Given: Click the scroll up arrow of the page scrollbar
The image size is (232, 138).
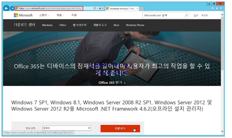Looking at the screenshot, I should coord(222,15).
